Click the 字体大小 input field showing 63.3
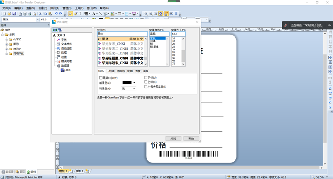 coord(178,34)
